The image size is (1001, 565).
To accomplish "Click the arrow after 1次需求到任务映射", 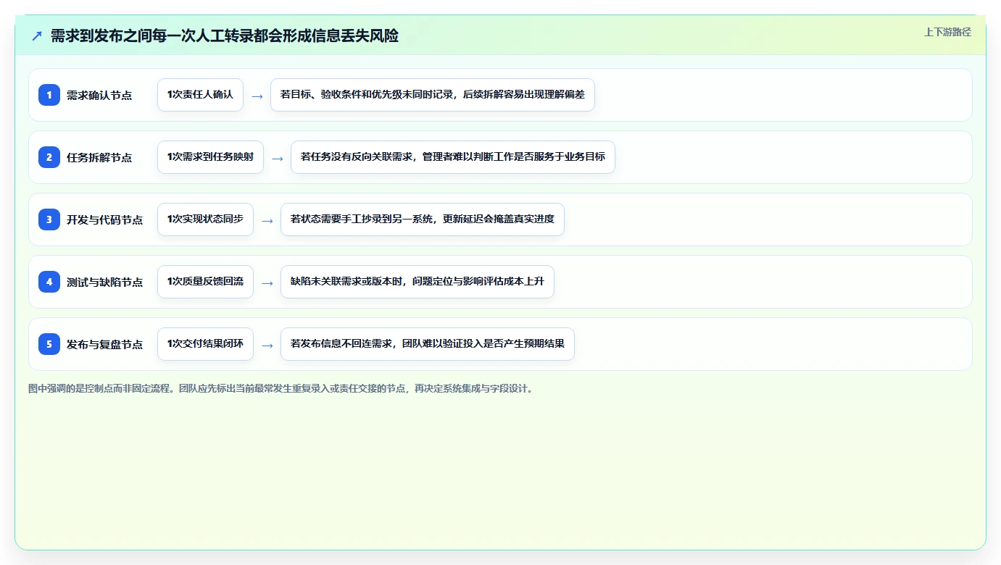I will pyautogui.click(x=277, y=158).
